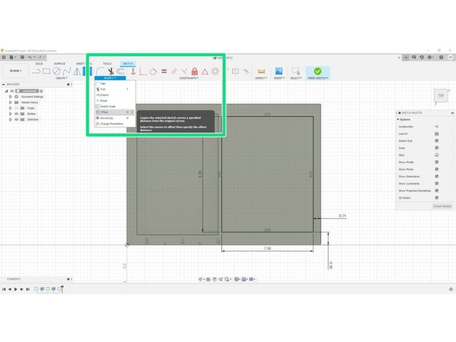
Task: Choose Change Parameters from Modify menu
Action: (x=115, y=124)
